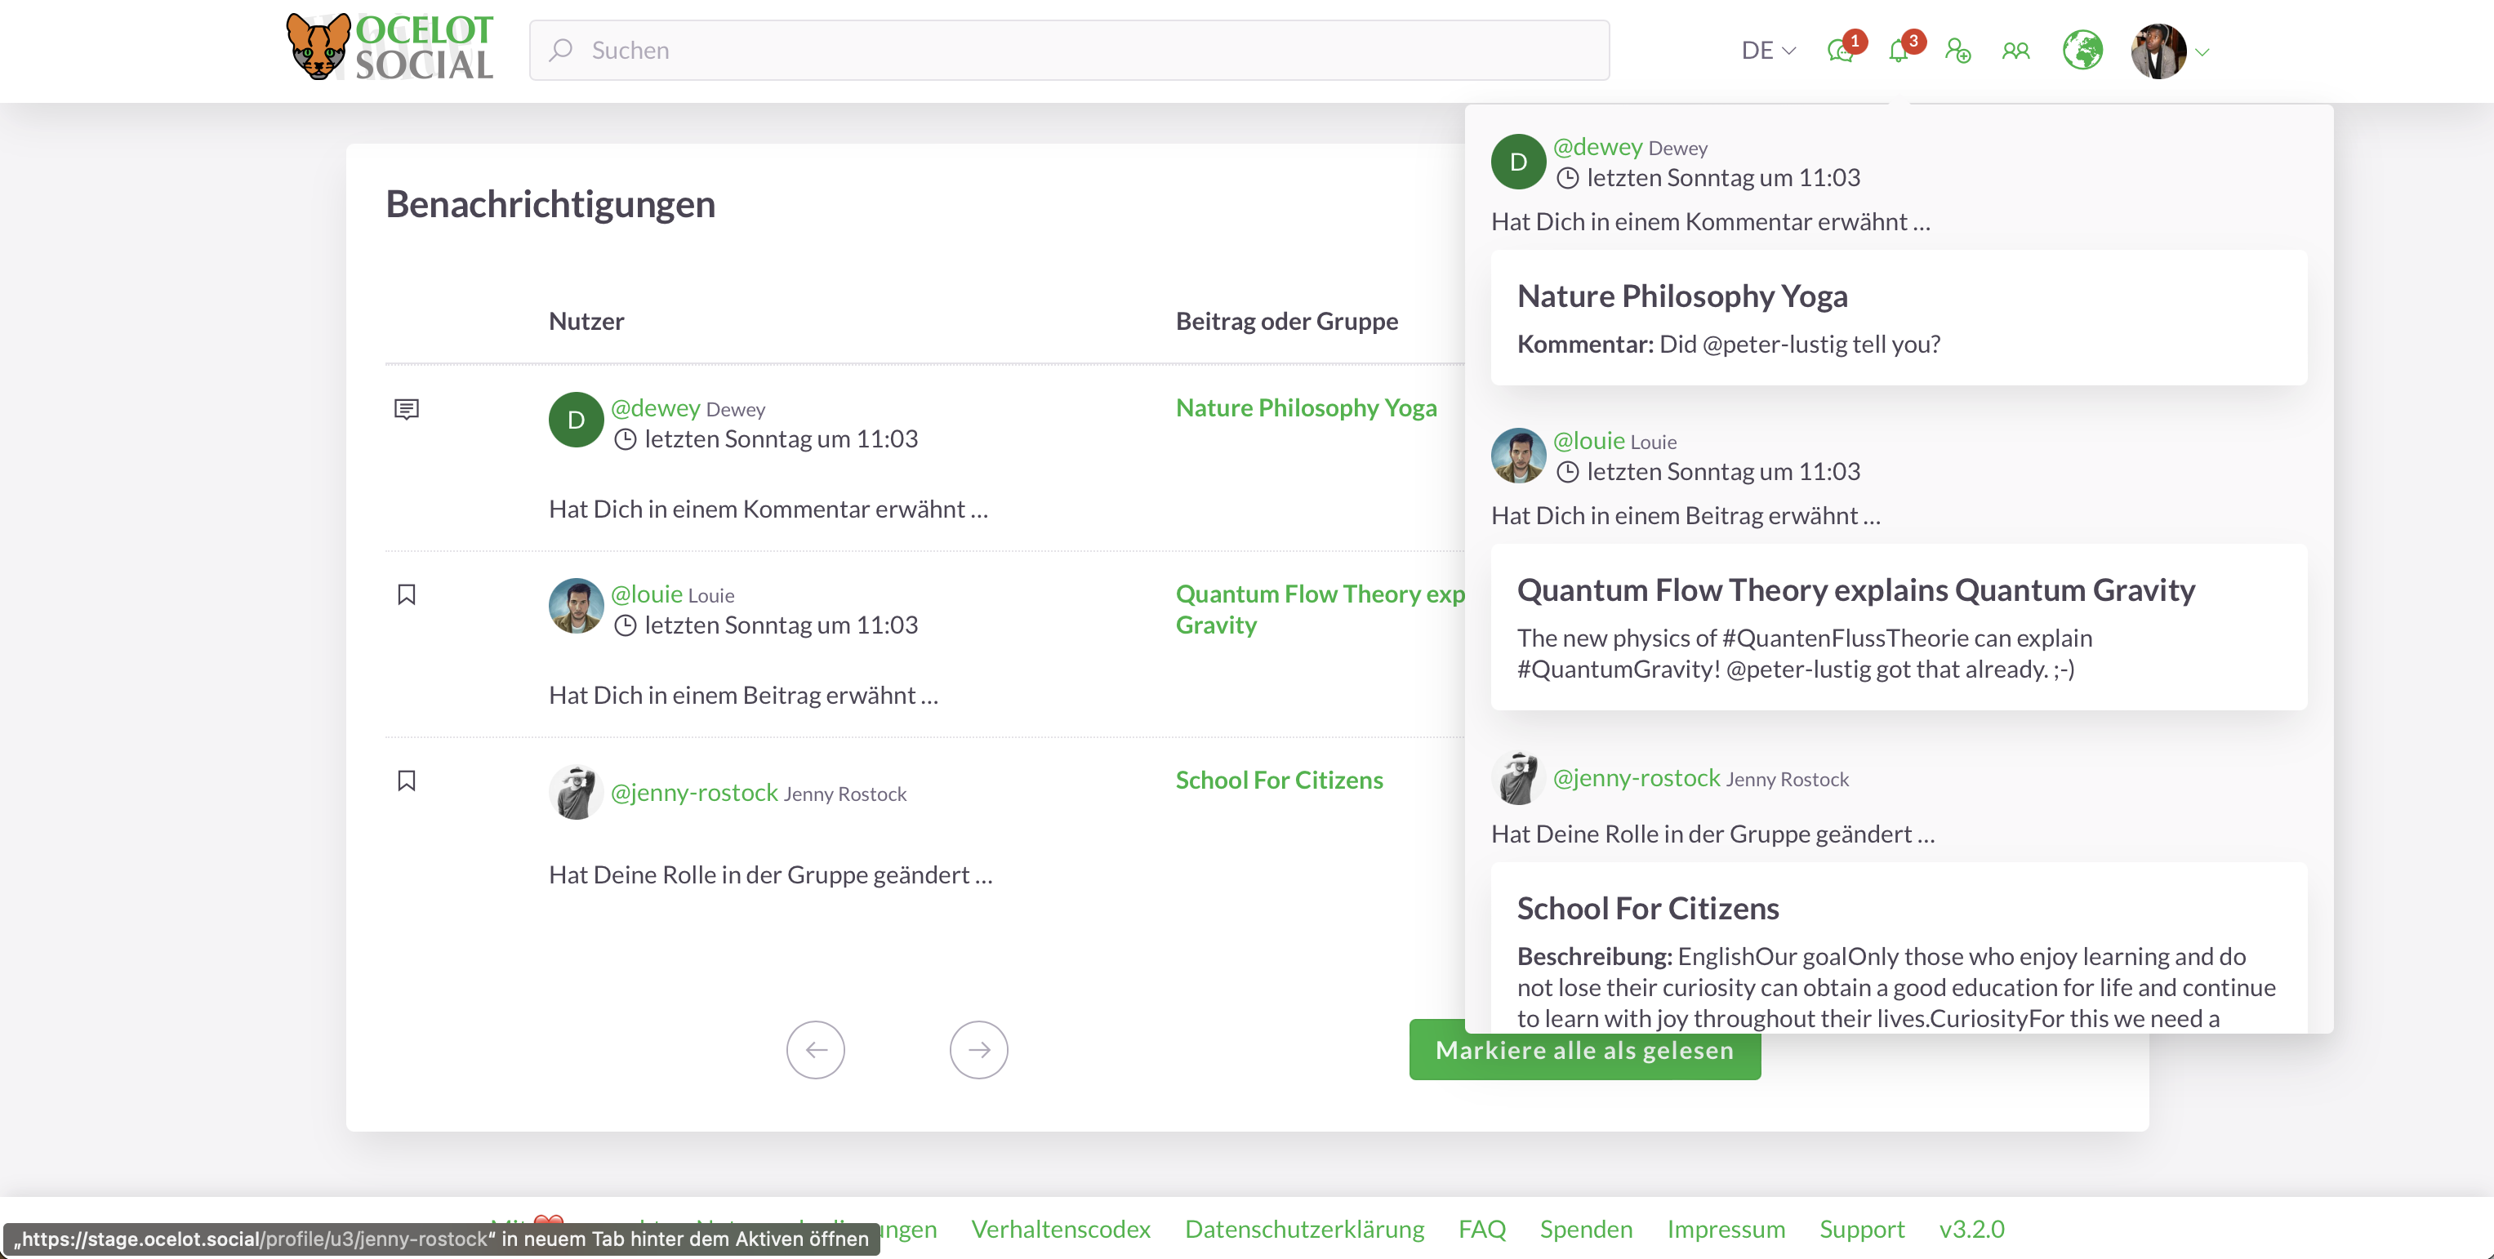The width and height of the screenshot is (2494, 1259).
Task: Click Louie's avatar in notification dropdown
Action: coord(1517,455)
